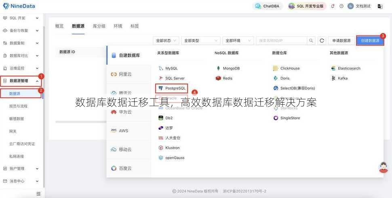Choose MongoDB datasource type
The width and height of the screenshot is (392, 198).
coord(228,68)
